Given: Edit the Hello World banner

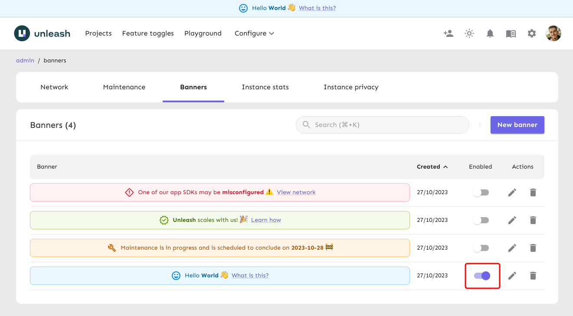Looking at the screenshot, I should click(512, 276).
